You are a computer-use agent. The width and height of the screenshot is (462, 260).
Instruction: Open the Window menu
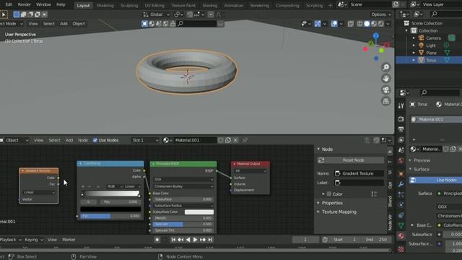pyautogui.click(x=43, y=5)
